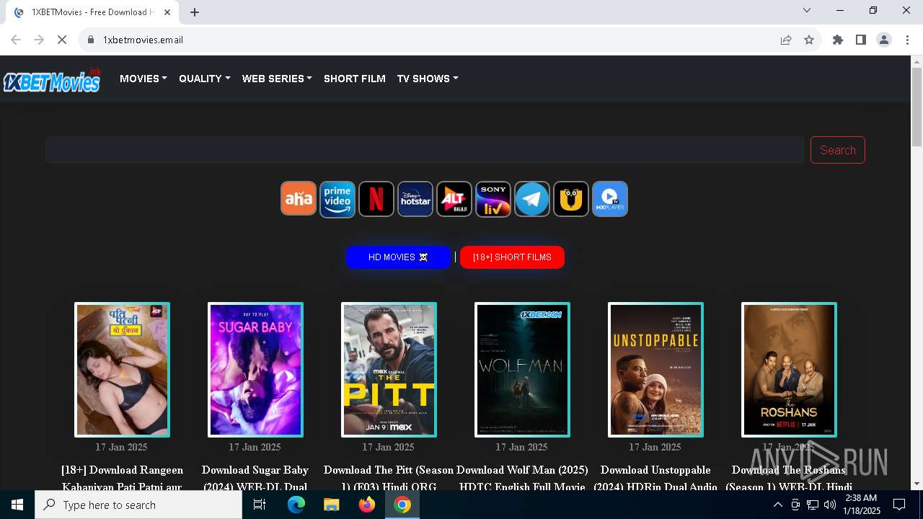The image size is (923, 519).
Task: Open the tab search chevron
Action: 807,10
